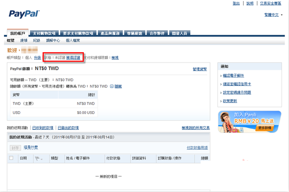Collapse the balance details with 隱藏 toggle
The image size is (289, 192).
[116, 86]
